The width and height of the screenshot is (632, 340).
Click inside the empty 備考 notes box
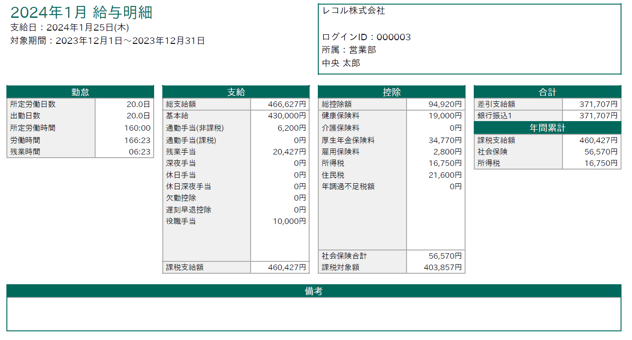coord(314,314)
